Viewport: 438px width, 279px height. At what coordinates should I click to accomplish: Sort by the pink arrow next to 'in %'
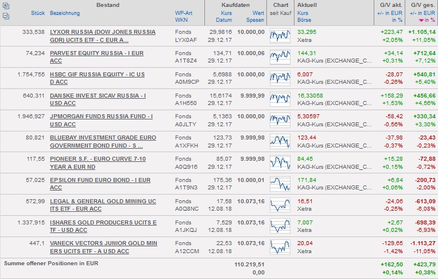pos(421,20)
